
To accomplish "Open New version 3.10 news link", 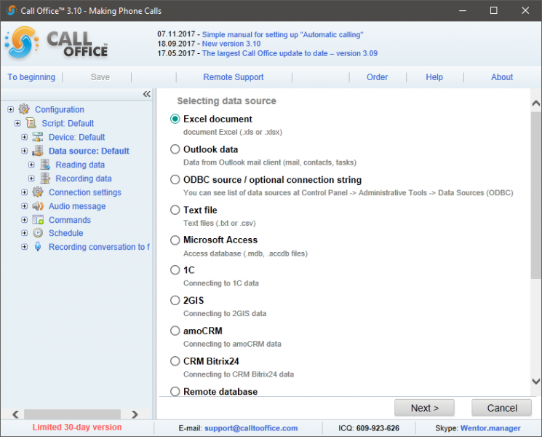I will (x=231, y=44).
